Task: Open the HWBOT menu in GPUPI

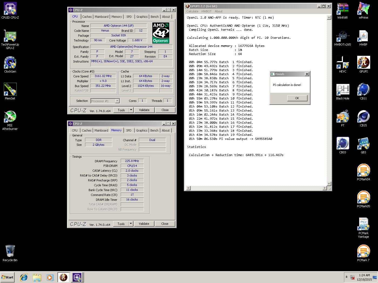Action: click(206, 11)
